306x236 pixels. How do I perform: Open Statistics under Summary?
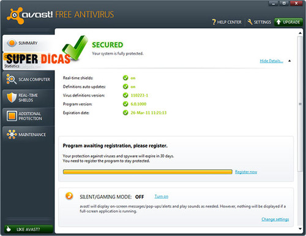[x=12, y=66]
